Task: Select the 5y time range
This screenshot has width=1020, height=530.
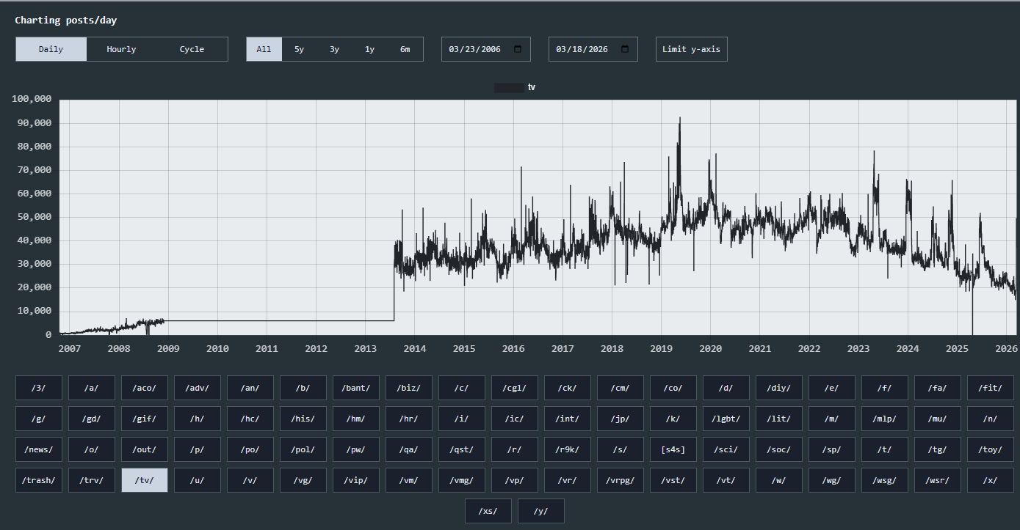Action: 300,49
